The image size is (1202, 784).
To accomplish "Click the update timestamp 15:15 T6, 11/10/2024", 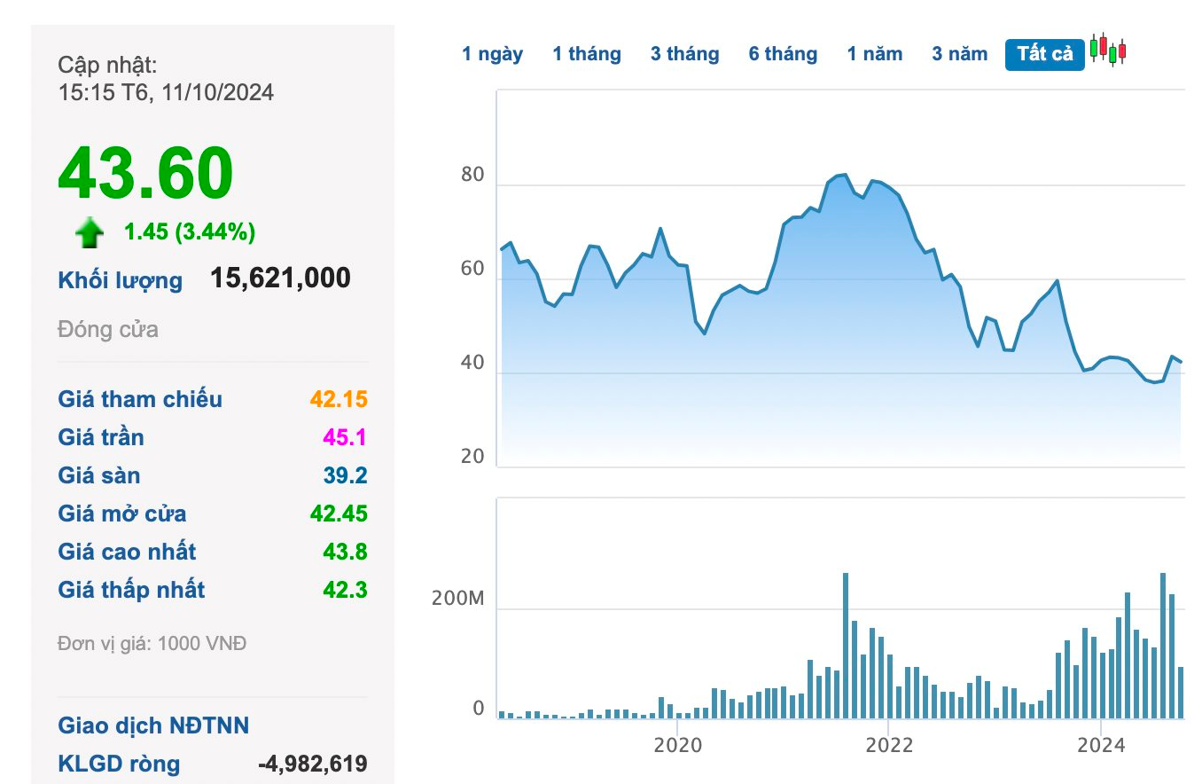I will click(166, 92).
